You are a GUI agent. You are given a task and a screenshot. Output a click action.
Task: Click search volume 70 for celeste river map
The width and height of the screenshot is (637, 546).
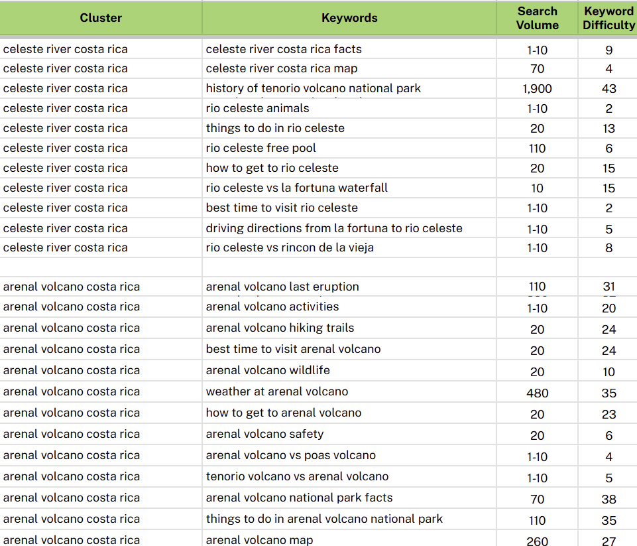pyautogui.click(x=537, y=69)
